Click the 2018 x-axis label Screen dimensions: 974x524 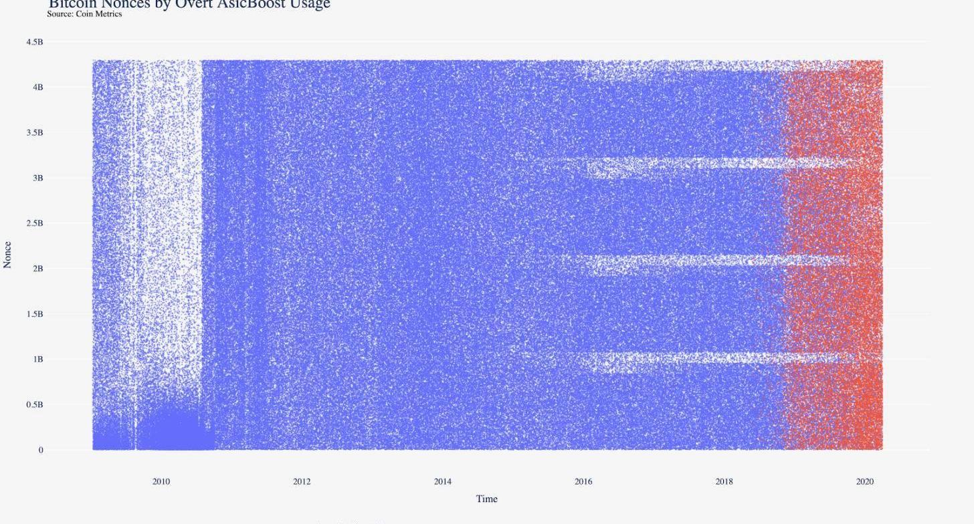(724, 481)
